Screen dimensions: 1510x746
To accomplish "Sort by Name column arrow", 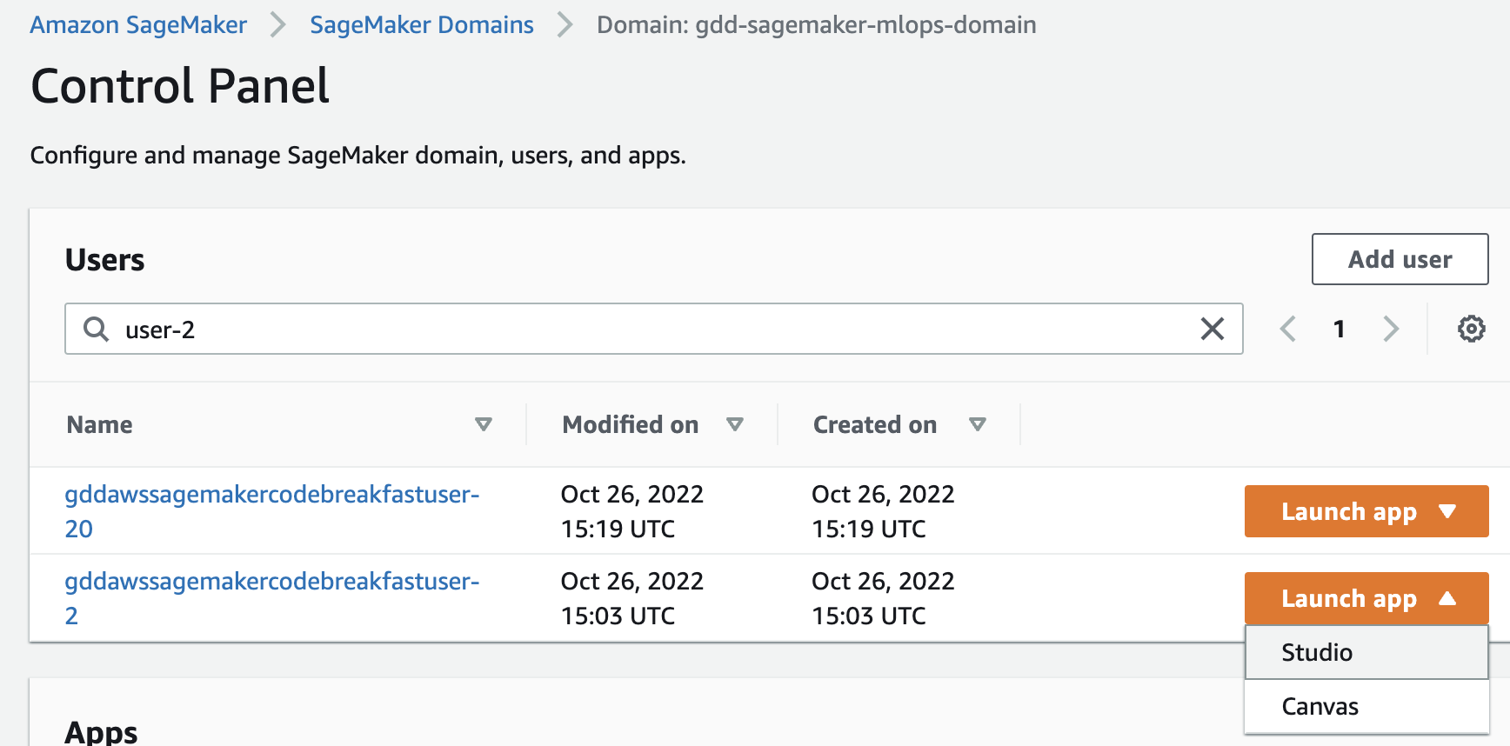I will tap(484, 424).
